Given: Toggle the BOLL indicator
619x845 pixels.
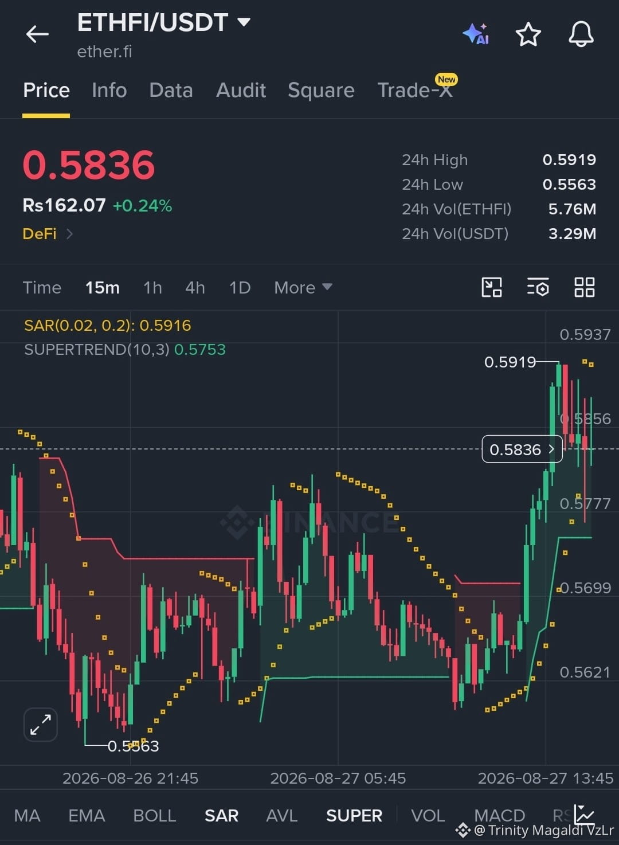Looking at the screenshot, I should coord(154,815).
